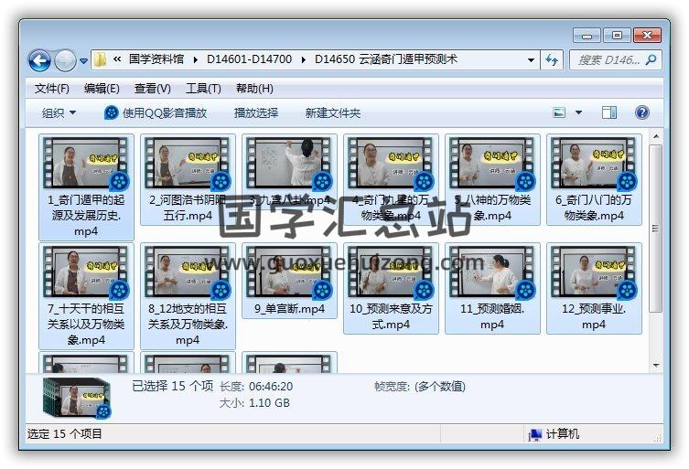Expand the address bar history dropdown

coord(531,60)
